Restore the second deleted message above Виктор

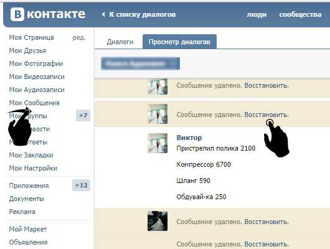click(x=266, y=115)
